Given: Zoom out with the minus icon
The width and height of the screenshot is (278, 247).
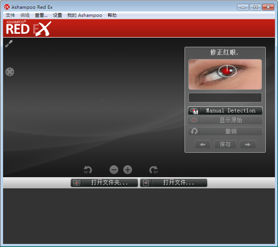Looking at the screenshot, I should tap(114, 170).
